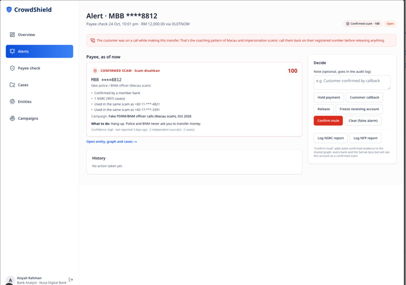The width and height of the screenshot is (406, 285).
Task: Choose Customer callback action
Action: point(364,98)
